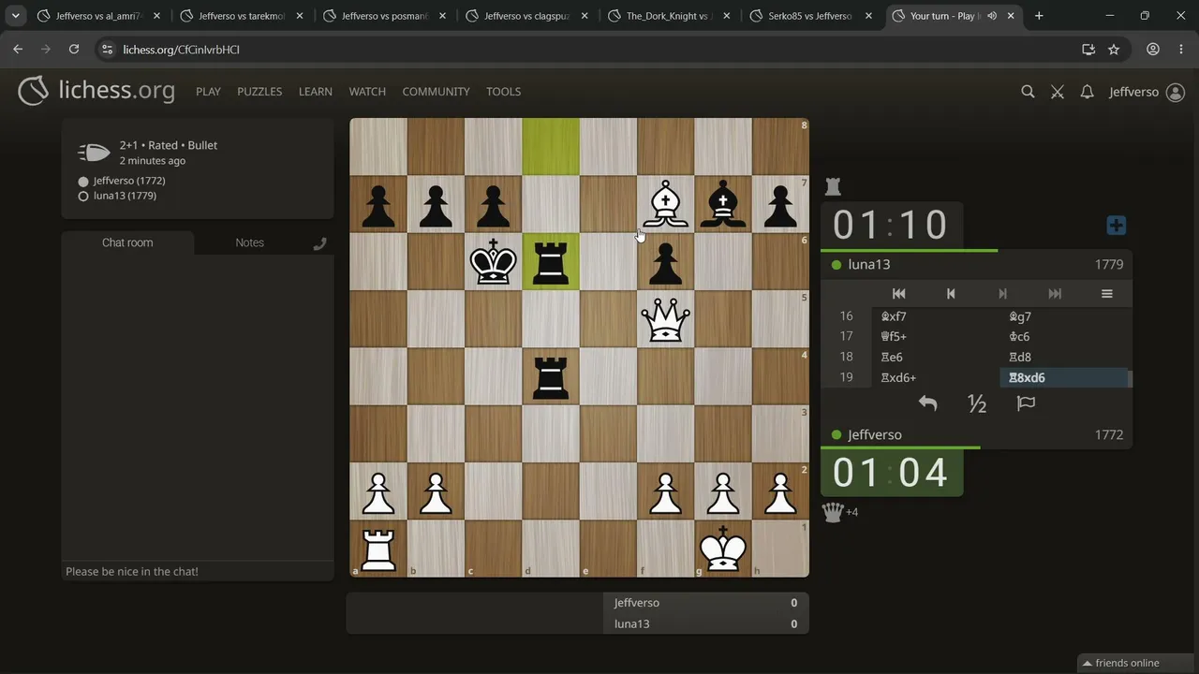Open the WATCH menu
Screen dimensions: 1199x674
367,92
